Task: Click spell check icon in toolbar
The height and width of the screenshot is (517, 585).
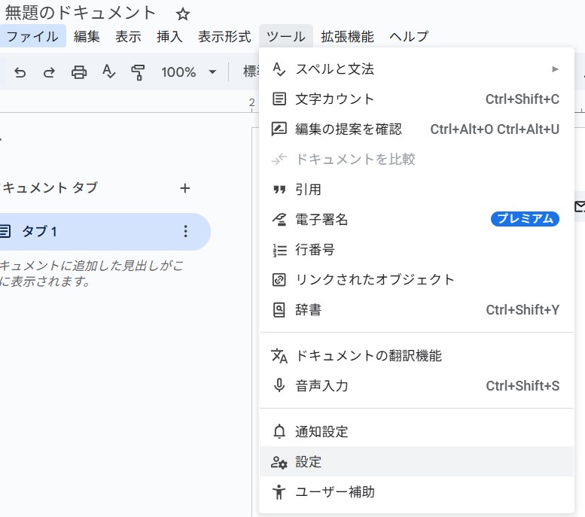Action: click(x=108, y=71)
